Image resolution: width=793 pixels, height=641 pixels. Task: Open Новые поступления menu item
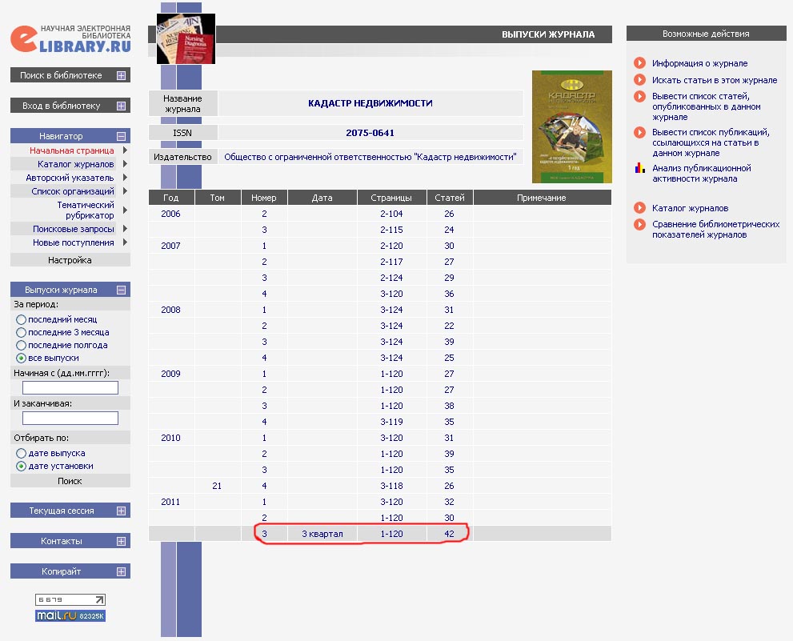74,242
